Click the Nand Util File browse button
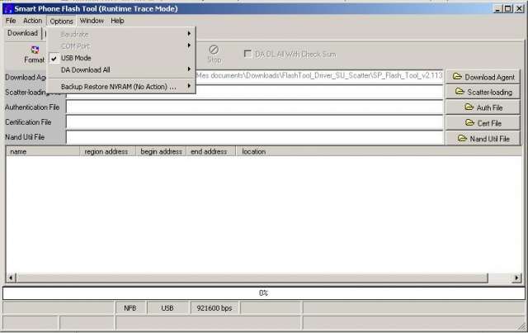The height and width of the screenshot is (333, 528). pos(483,139)
